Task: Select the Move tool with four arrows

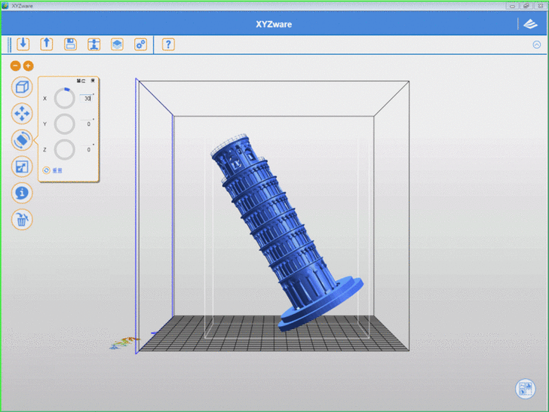Action: pyautogui.click(x=22, y=114)
